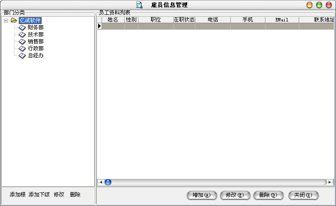
Task: Click the empty 姓名 cell in first row
Action: pyautogui.click(x=113, y=26)
